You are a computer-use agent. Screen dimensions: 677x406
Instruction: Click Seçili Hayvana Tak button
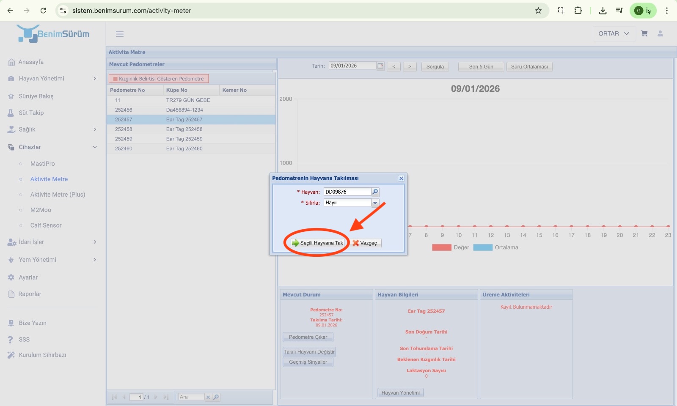(x=318, y=243)
